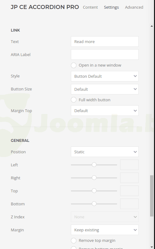The image size is (155, 249).
Task: Expand the Margin dropdown, Keep existing
Action: (105, 230)
